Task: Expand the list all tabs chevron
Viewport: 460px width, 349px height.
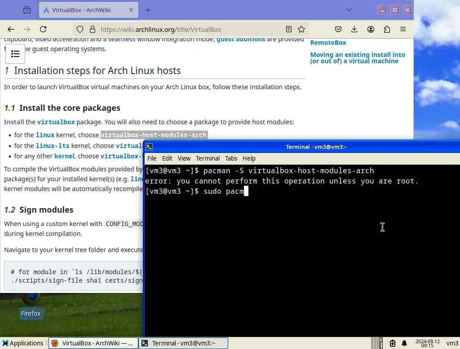Action: [x=349, y=10]
